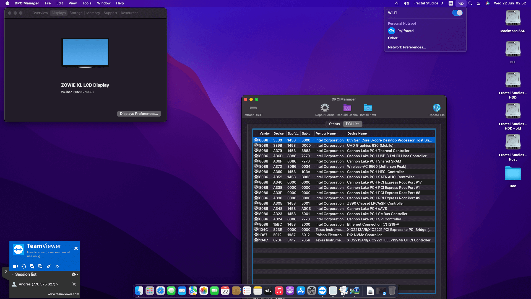Viewport: 531px width, 299px height.
Task: Select the UHD Graphics 630 (Mobile) row
Action: (x=344, y=146)
